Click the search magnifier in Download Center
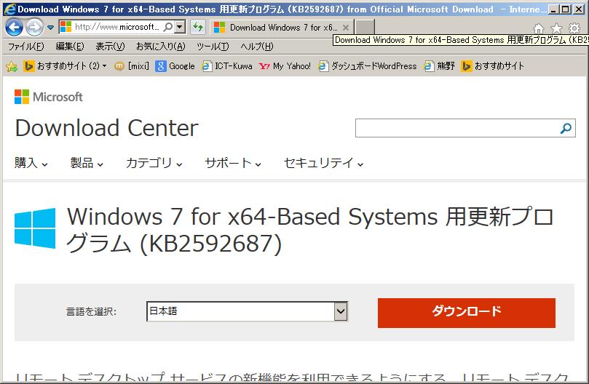The image size is (589, 384). 566,128
